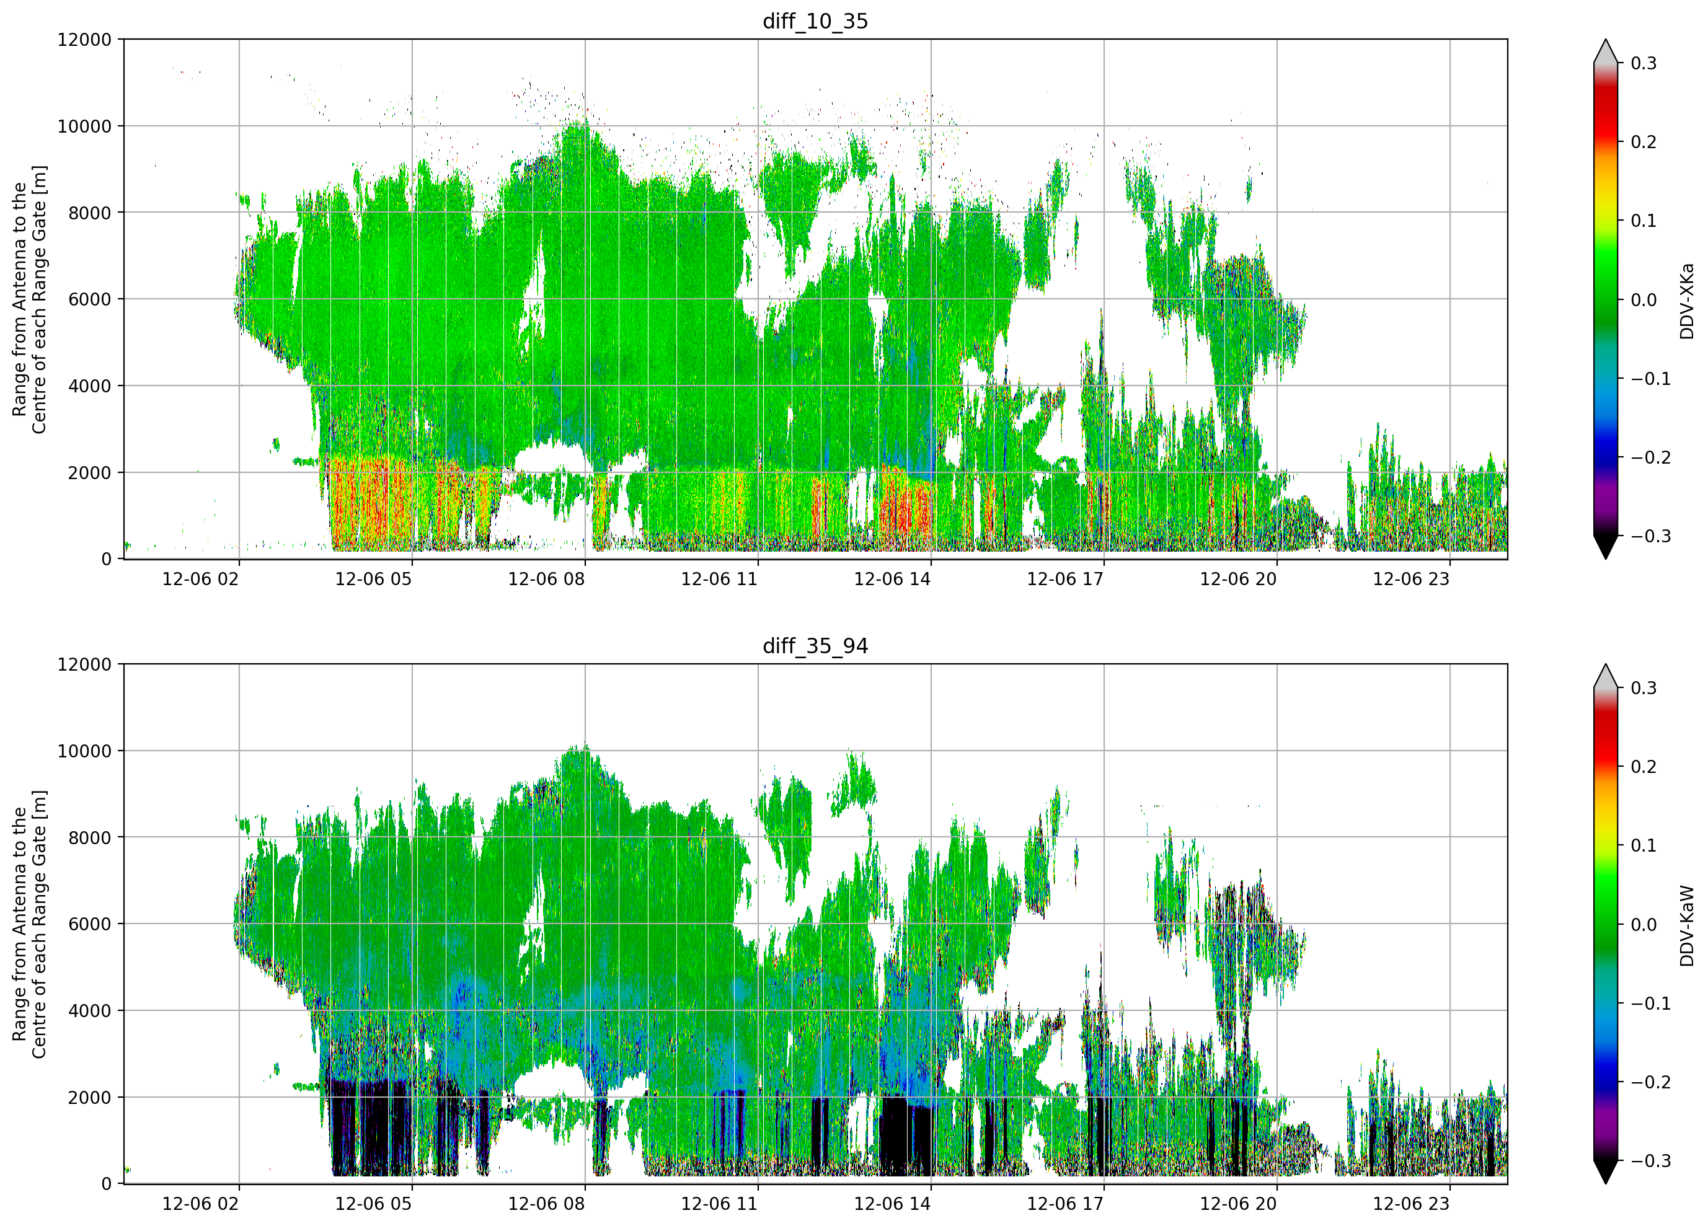Click the 0.2 tick on top colorbar
1708x1226 pixels.
[x=1644, y=143]
